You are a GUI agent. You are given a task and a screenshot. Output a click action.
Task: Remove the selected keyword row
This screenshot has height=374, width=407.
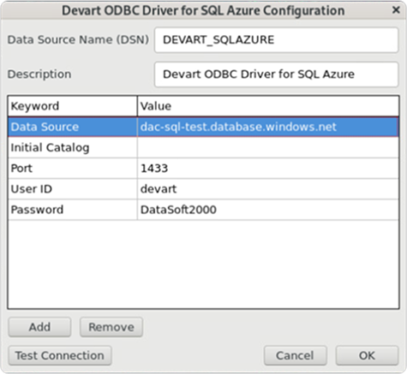[111, 327]
